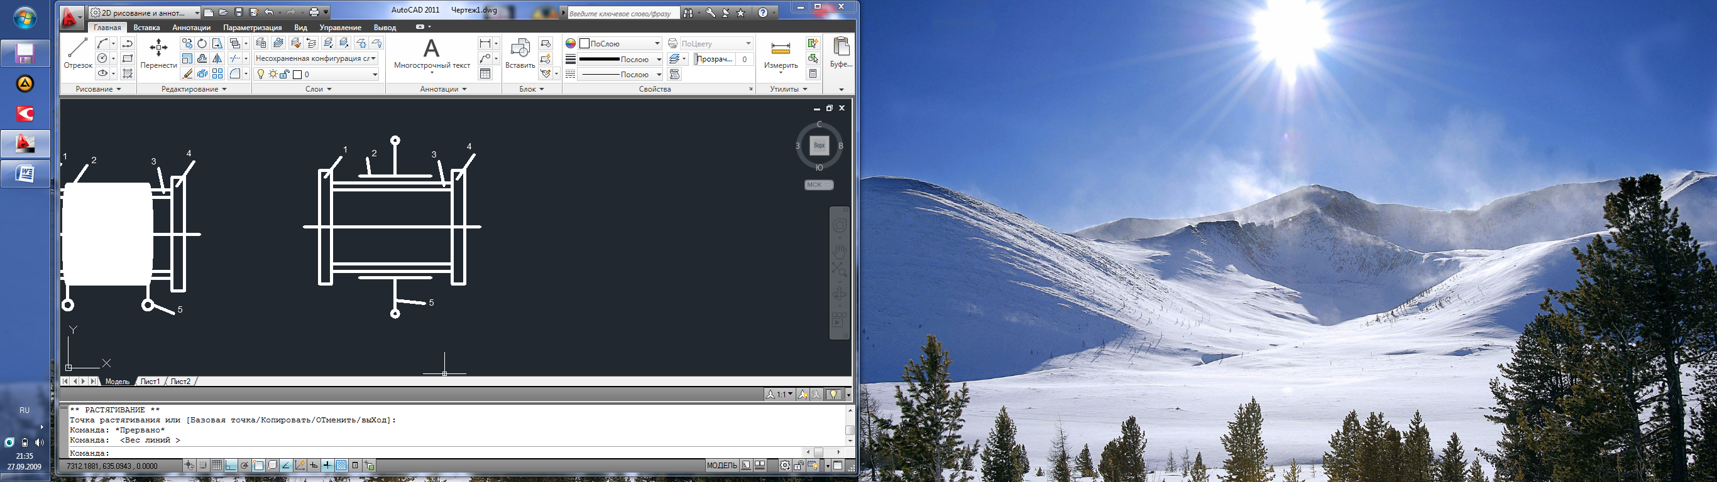This screenshot has width=1717, height=482.
Task: Click the binoculars search icon
Action: 688,12
